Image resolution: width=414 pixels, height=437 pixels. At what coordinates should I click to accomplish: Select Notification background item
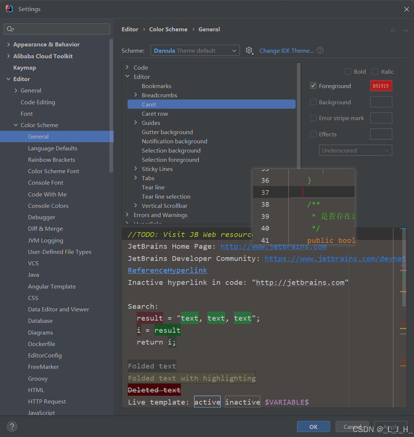tap(175, 141)
